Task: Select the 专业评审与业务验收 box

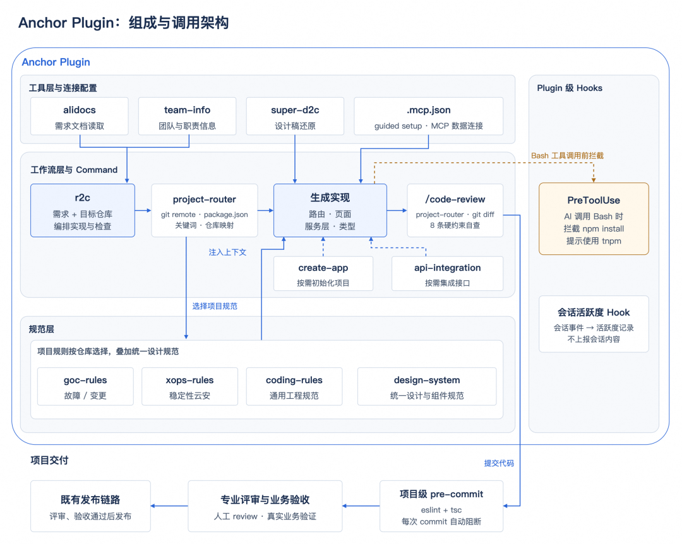Action: pyautogui.click(x=265, y=506)
